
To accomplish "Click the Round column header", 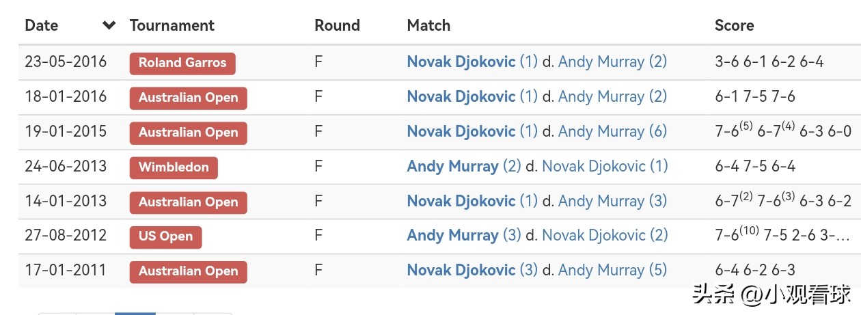I will [x=337, y=26].
